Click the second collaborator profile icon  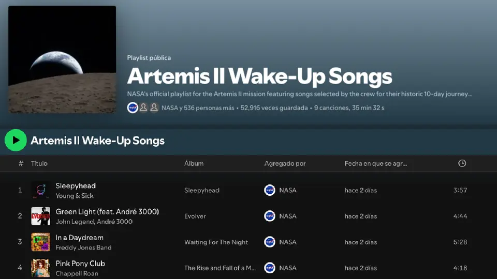(143, 108)
